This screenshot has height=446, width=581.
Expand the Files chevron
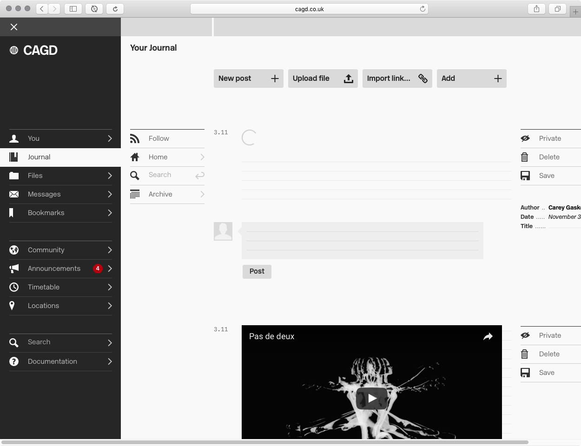click(110, 176)
